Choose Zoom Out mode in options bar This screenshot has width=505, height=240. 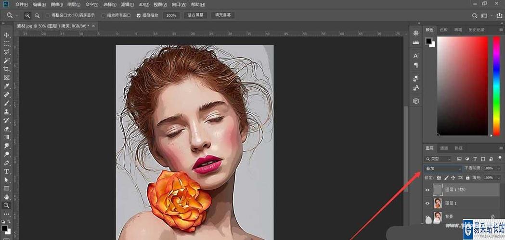[38, 15]
